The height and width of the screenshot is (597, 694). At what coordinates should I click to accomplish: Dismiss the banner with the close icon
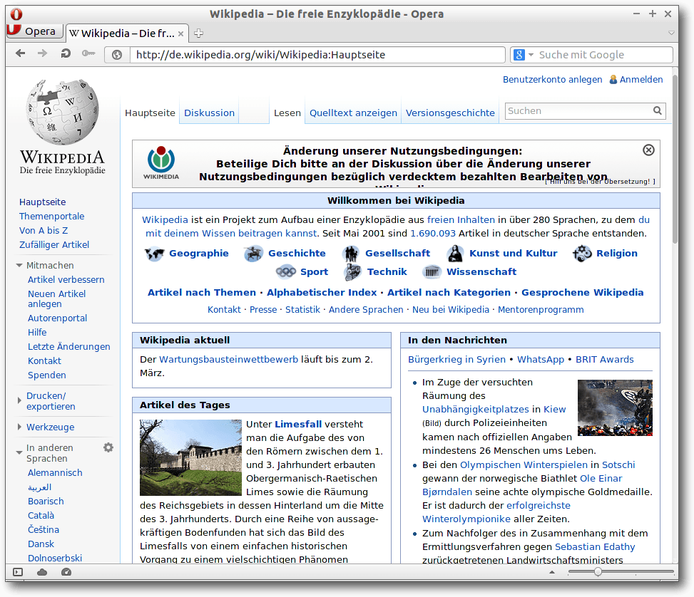tap(648, 150)
